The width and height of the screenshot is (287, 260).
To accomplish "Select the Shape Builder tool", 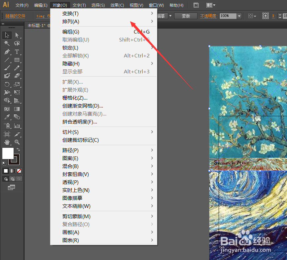I will 7,100.
